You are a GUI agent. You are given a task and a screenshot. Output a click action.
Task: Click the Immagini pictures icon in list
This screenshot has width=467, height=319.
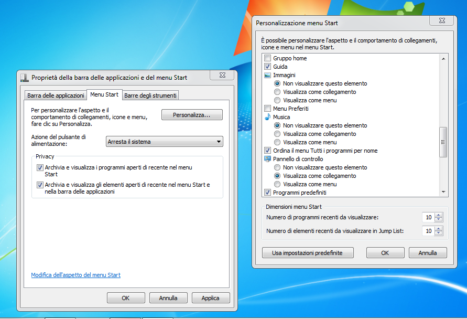[267, 75]
